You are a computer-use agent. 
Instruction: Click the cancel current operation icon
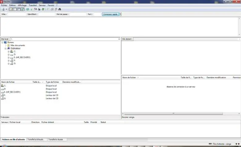point(35,9)
